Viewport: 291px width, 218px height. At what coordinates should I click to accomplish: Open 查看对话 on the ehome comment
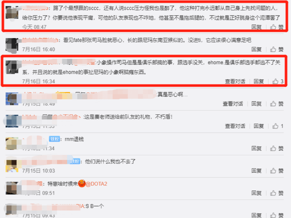[x=235, y=81]
